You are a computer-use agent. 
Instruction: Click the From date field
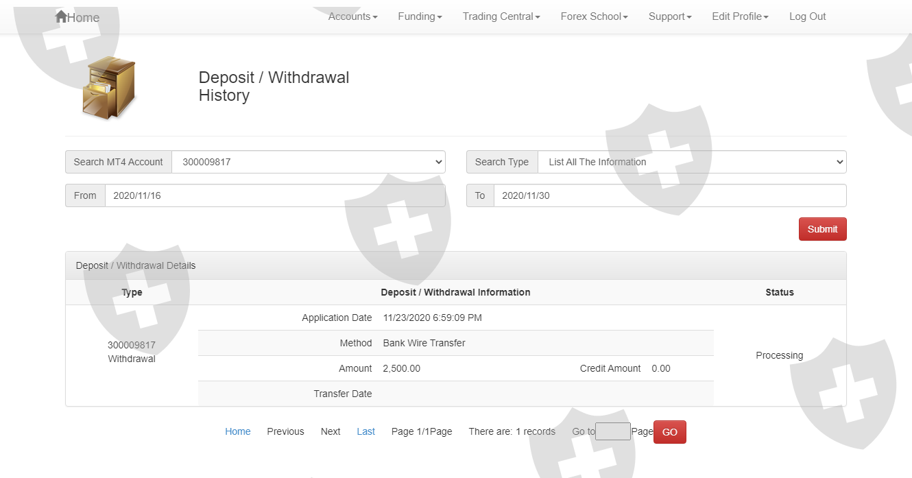274,195
